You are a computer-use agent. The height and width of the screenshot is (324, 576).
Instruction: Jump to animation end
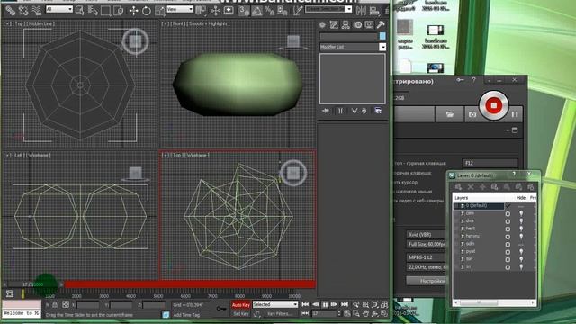(x=344, y=304)
